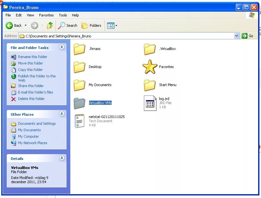Collapse the Details panel

point(62,158)
